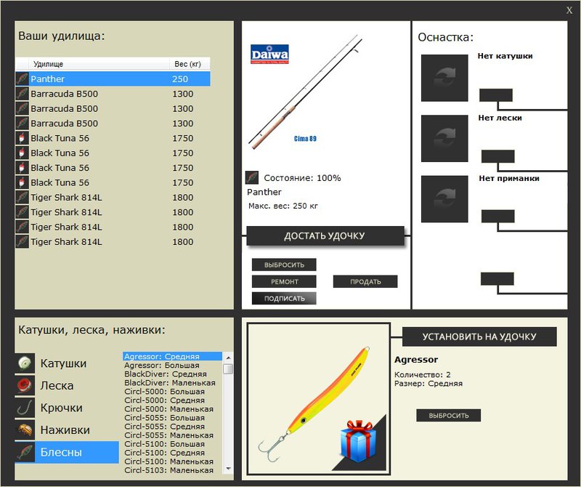Select Agressor: Средняя in lure list

[173, 356]
